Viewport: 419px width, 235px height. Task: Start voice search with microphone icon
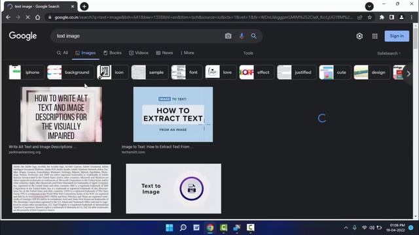click(x=242, y=36)
